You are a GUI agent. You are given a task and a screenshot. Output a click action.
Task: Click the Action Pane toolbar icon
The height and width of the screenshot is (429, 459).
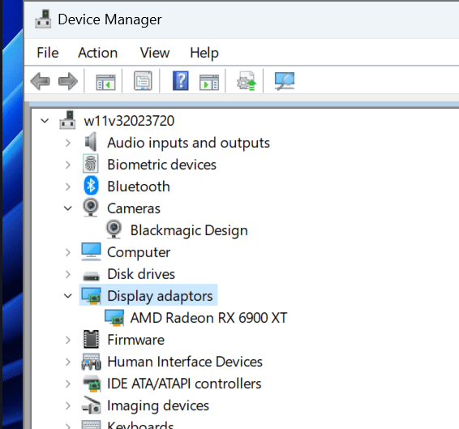coord(209,82)
